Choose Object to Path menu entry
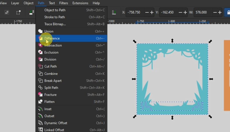The height and width of the screenshot is (132, 230). coord(55,10)
